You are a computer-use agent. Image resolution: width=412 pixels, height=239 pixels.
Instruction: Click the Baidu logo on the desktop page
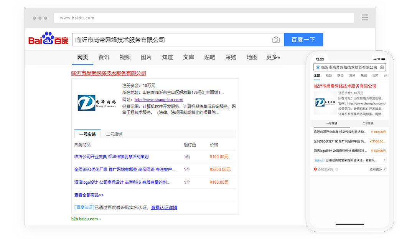coord(48,38)
